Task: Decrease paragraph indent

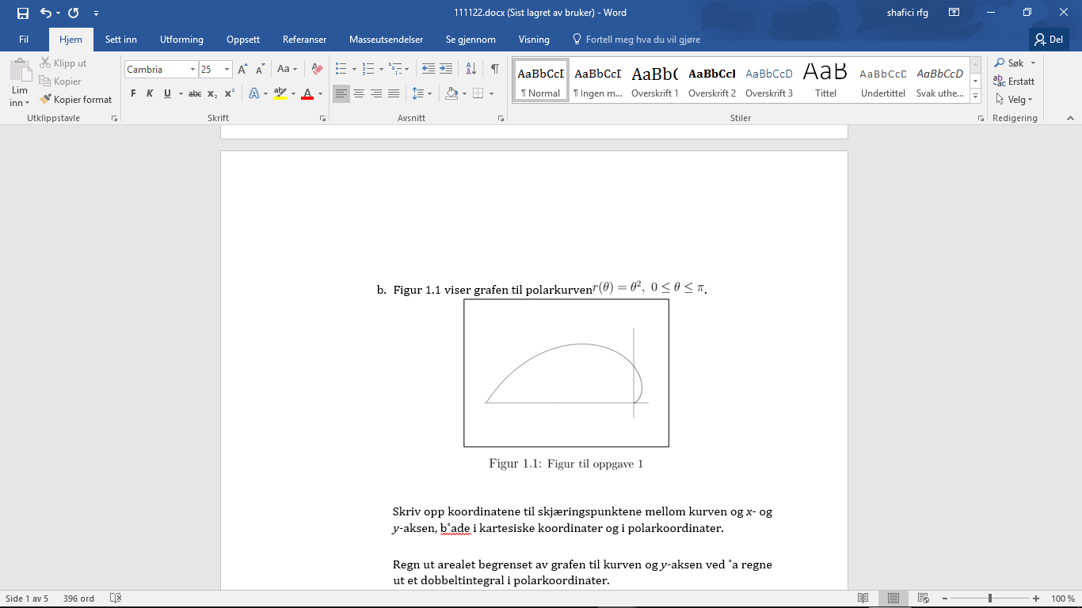Action: point(429,70)
